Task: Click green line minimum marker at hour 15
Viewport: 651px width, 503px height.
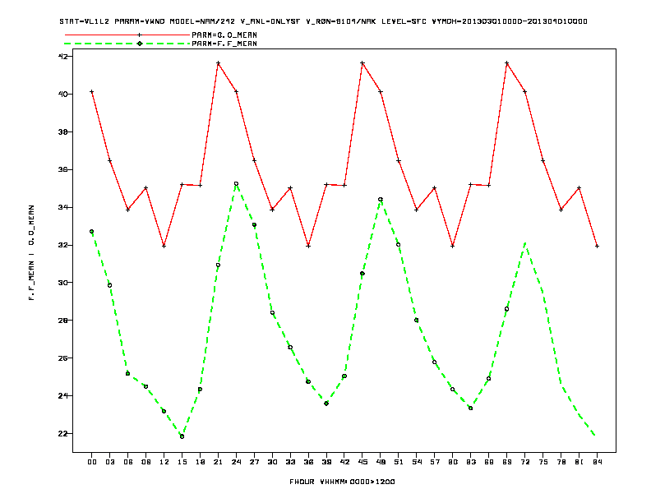Action: pos(182,436)
